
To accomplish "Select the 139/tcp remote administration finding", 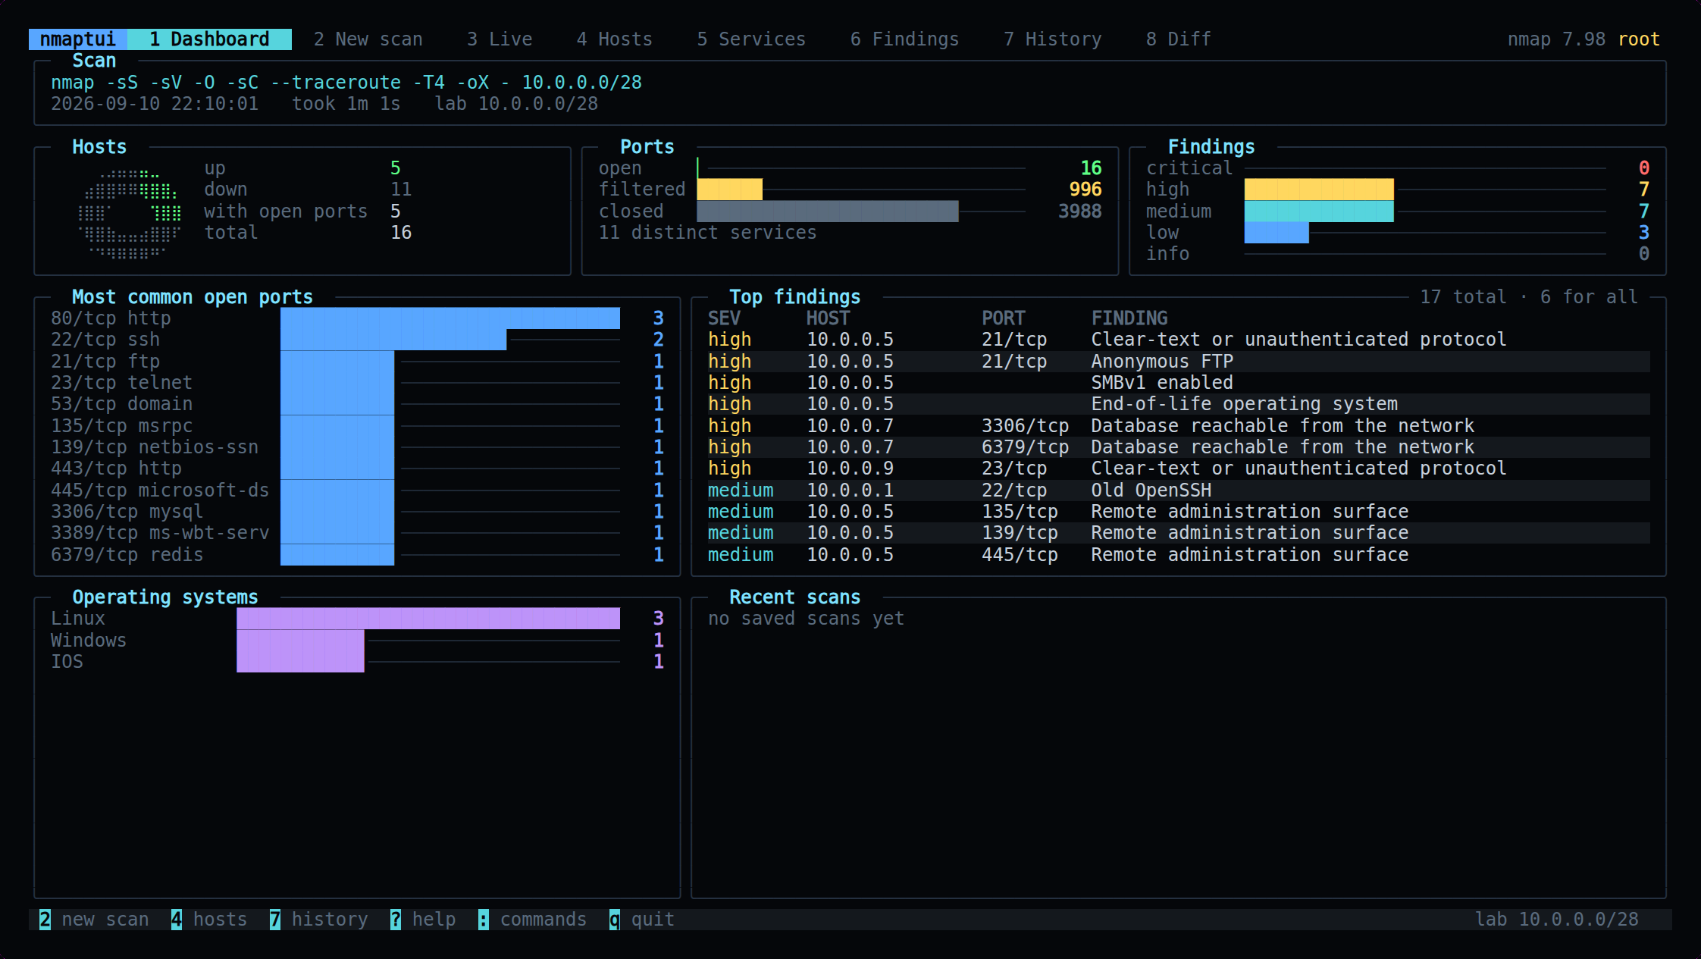I will pos(1179,533).
